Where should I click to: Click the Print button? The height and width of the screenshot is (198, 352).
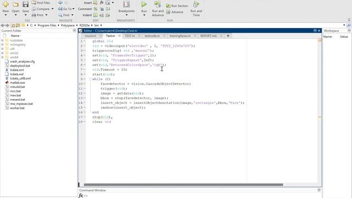(x=38, y=15)
